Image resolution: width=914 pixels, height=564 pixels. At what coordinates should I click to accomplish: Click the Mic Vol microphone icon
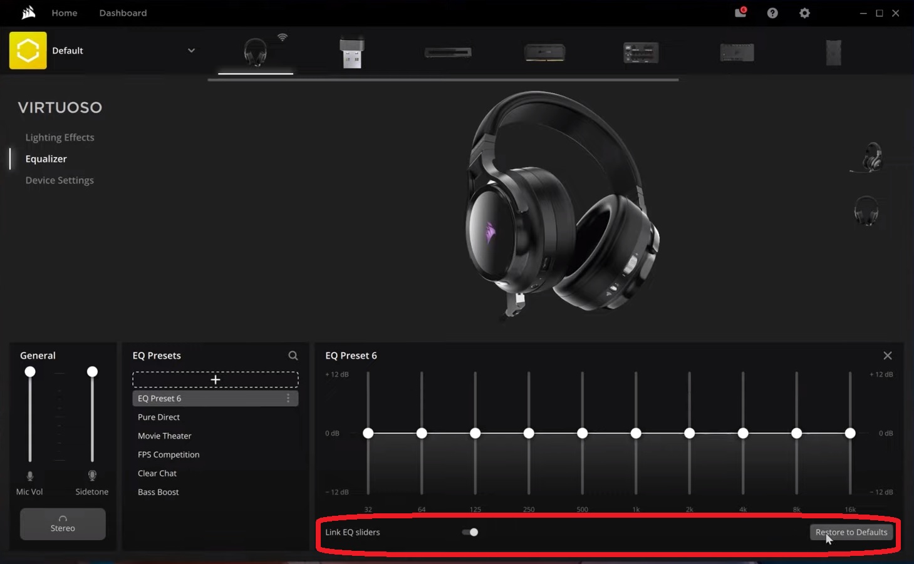pyautogui.click(x=29, y=475)
